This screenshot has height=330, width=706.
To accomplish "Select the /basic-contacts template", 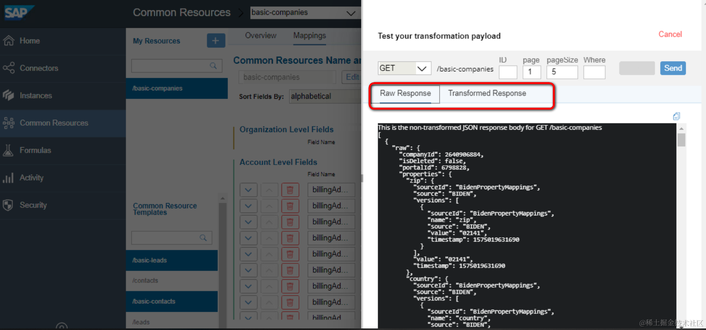I will (172, 301).
